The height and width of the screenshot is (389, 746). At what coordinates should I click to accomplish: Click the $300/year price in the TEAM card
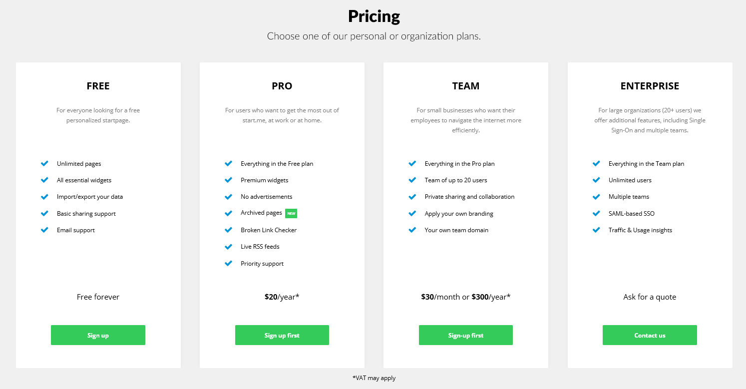[491, 297]
